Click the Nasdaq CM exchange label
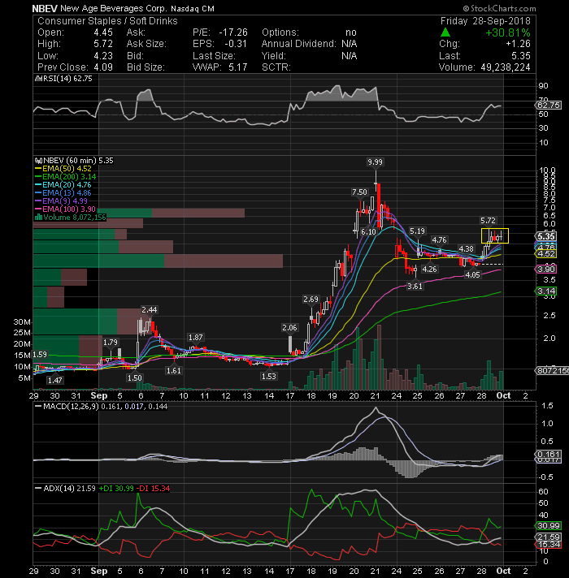The image size is (569, 578). click(193, 8)
